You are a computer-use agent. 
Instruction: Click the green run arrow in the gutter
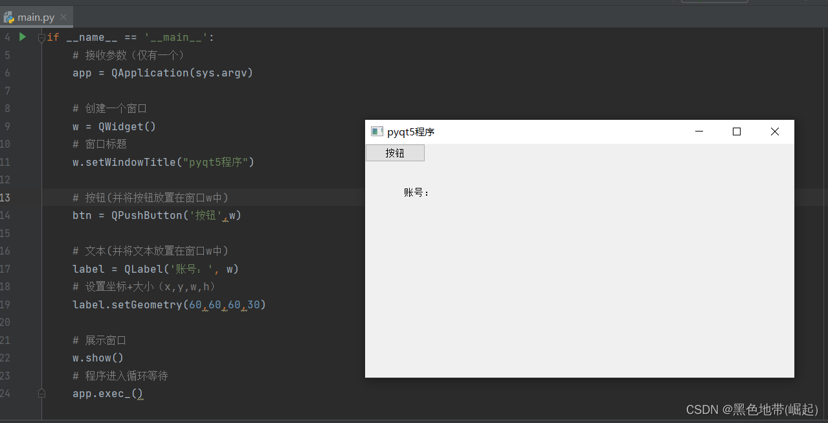coord(23,37)
